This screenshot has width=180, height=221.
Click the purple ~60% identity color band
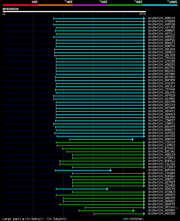point(90,5)
